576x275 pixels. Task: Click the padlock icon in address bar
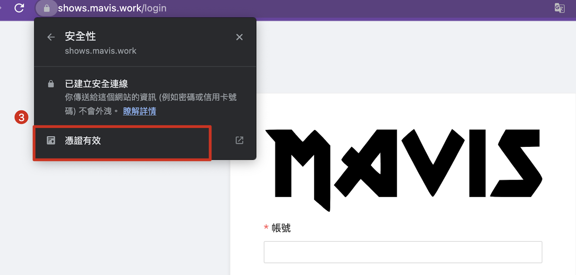pos(47,8)
